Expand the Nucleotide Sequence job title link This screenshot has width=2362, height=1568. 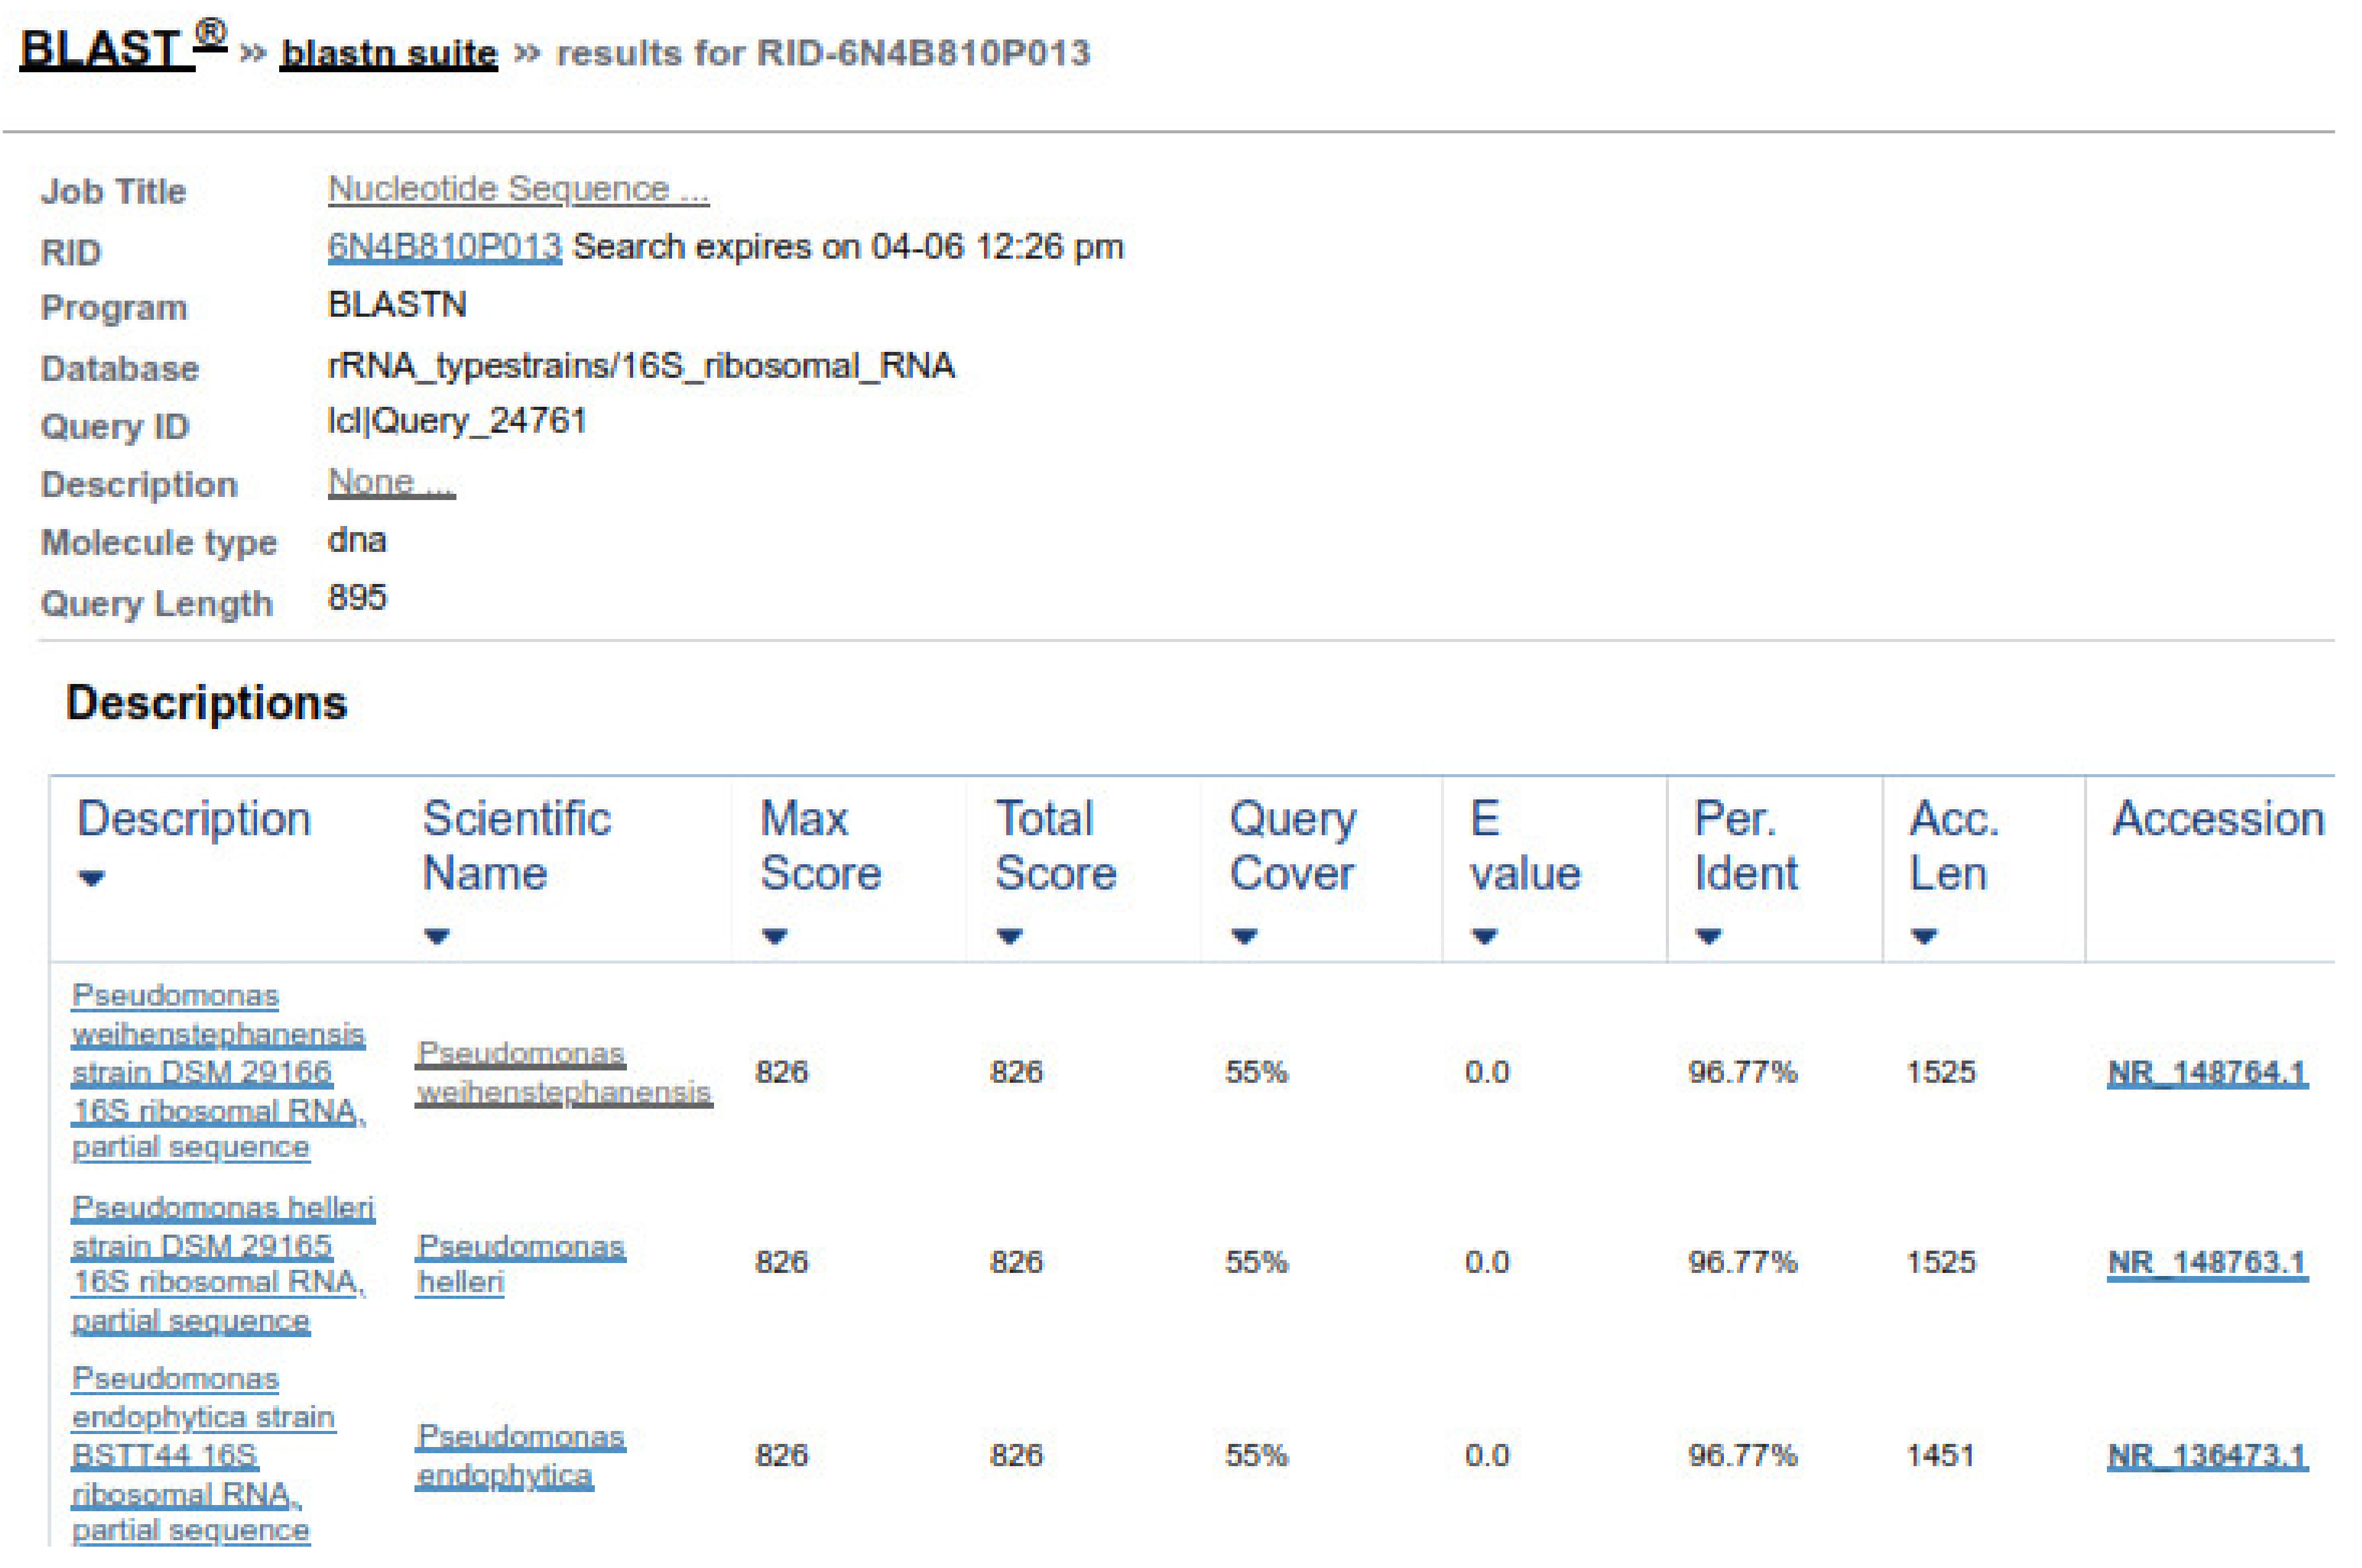click(x=517, y=188)
